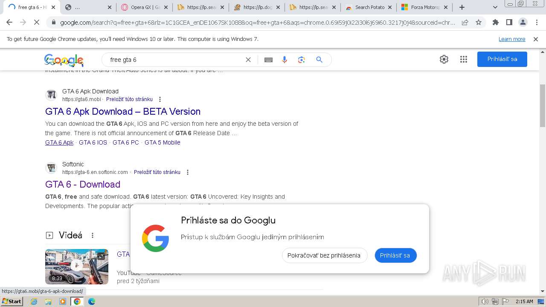This screenshot has width=546, height=307.
Task: Click the page vertical scrollbar thumb
Action: point(542,105)
